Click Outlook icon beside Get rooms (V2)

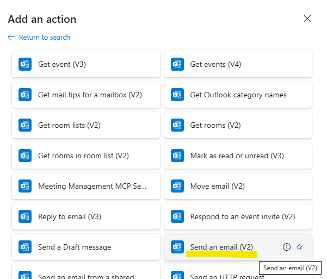[177, 125]
